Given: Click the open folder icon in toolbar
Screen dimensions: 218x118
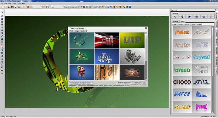Looking at the screenshot, I should click(6, 7).
